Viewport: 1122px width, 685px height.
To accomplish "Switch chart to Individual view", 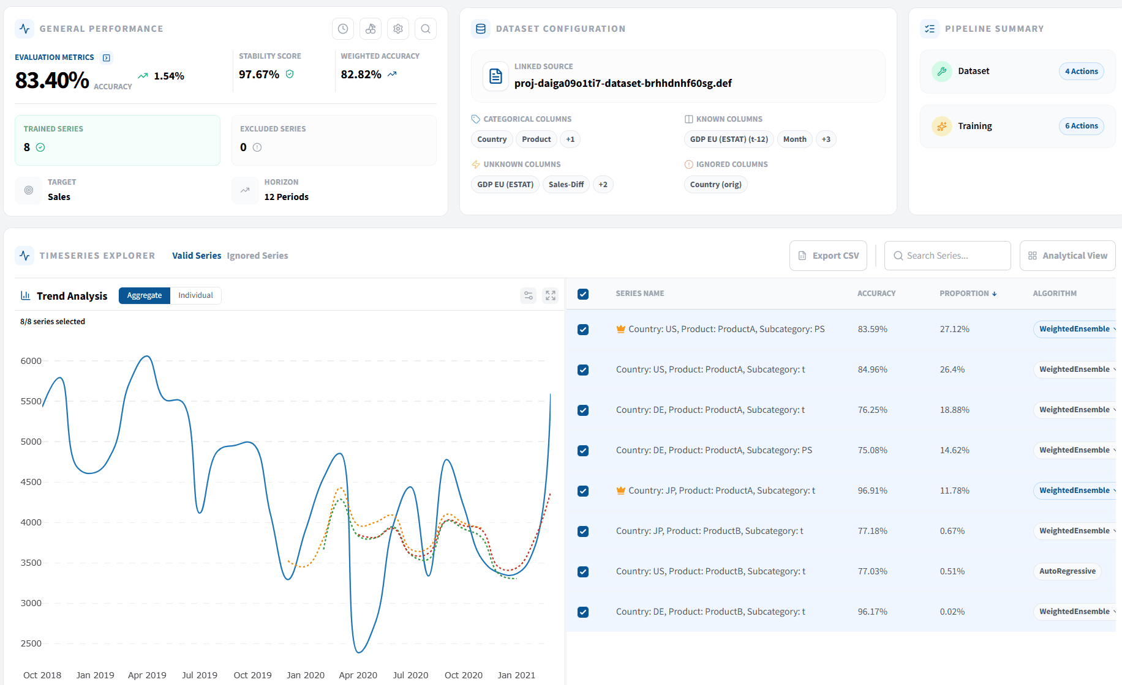I will pos(195,295).
